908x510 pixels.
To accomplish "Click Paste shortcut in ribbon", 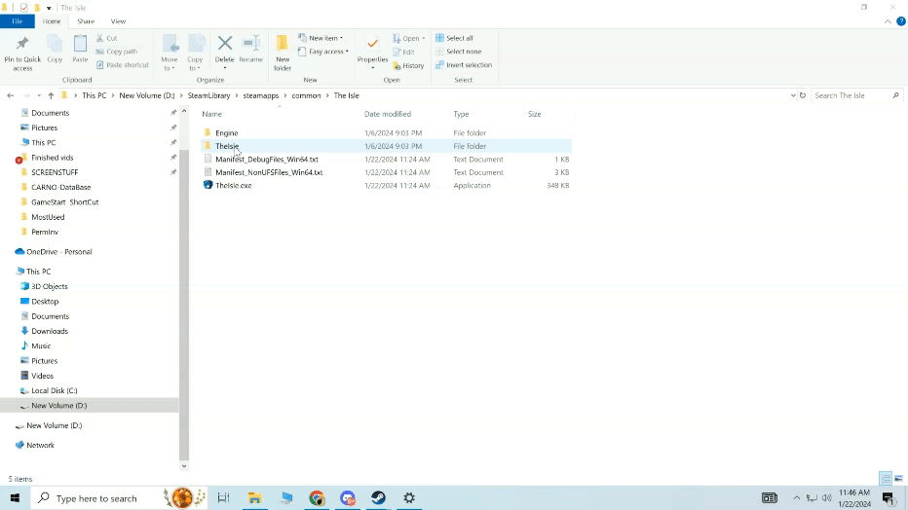I will [x=122, y=65].
